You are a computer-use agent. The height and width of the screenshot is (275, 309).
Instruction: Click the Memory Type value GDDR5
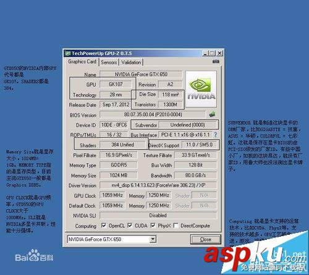pyautogui.click(x=119, y=165)
